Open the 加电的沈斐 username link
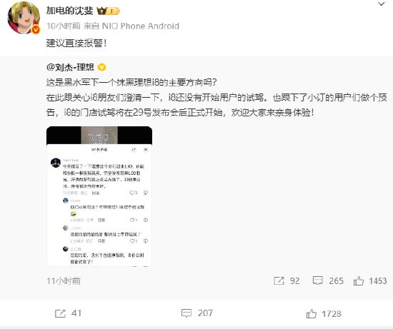 coord(69,11)
